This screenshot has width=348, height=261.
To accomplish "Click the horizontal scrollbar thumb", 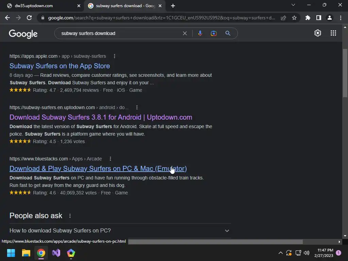I will 215,242.
